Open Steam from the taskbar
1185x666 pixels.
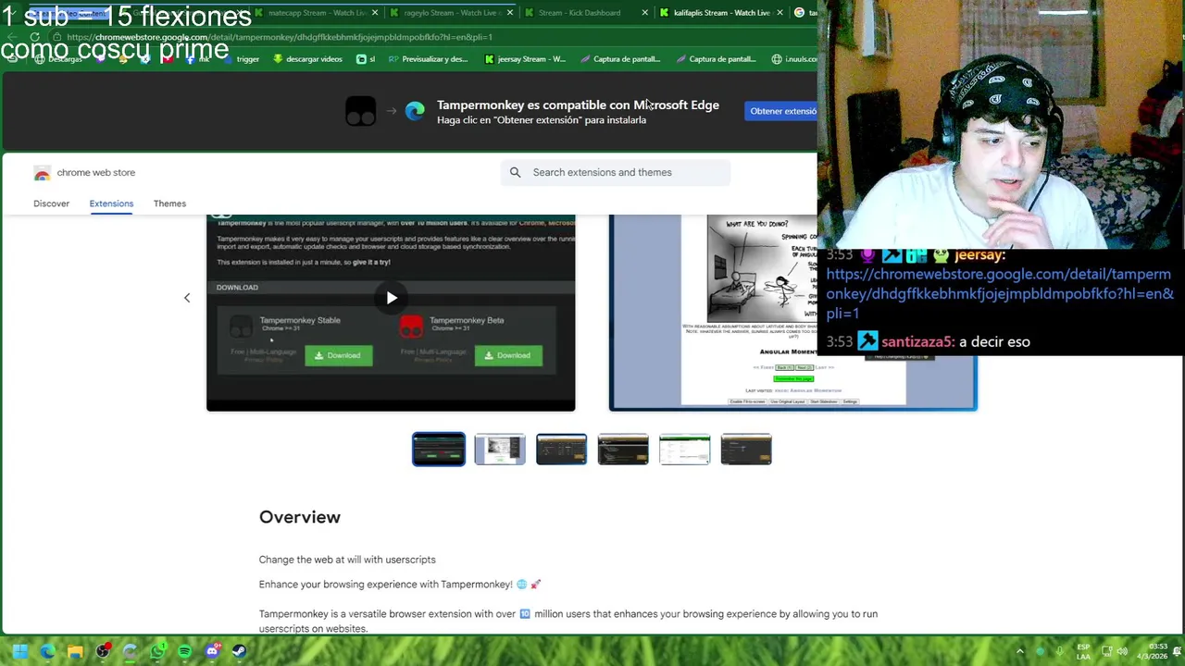239,651
